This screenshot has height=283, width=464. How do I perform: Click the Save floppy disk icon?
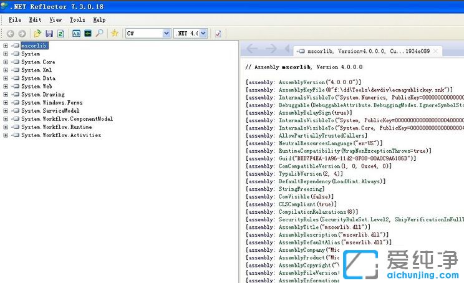[49, 33]
